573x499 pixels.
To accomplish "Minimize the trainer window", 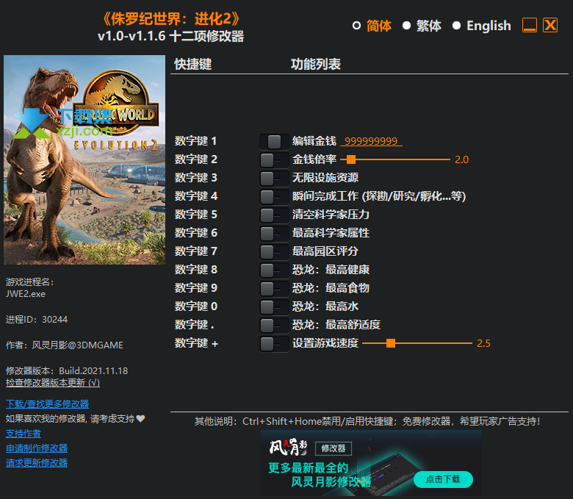I will point(530,25).
